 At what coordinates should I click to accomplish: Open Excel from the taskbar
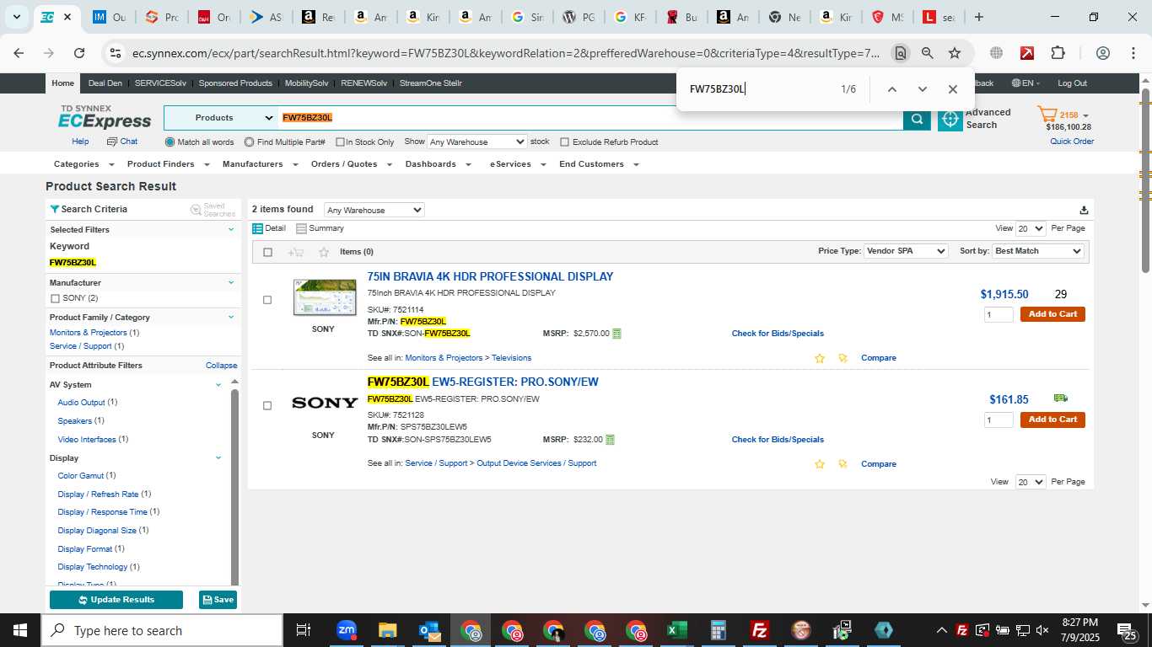[x=676, y=630]
